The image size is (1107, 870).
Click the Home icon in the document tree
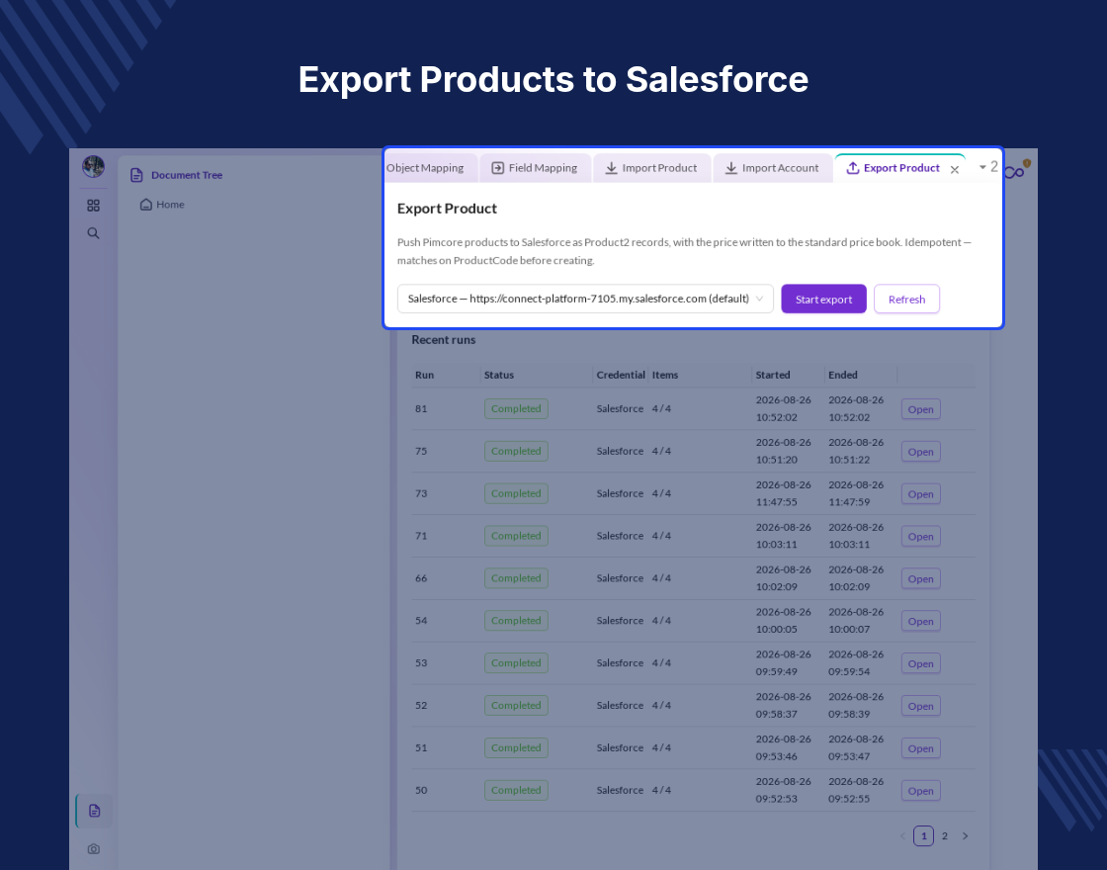(146, 204)
